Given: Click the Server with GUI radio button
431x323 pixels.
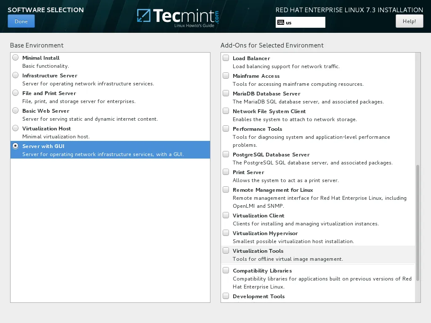Looking at the screenshot, I should click(16, 146).
